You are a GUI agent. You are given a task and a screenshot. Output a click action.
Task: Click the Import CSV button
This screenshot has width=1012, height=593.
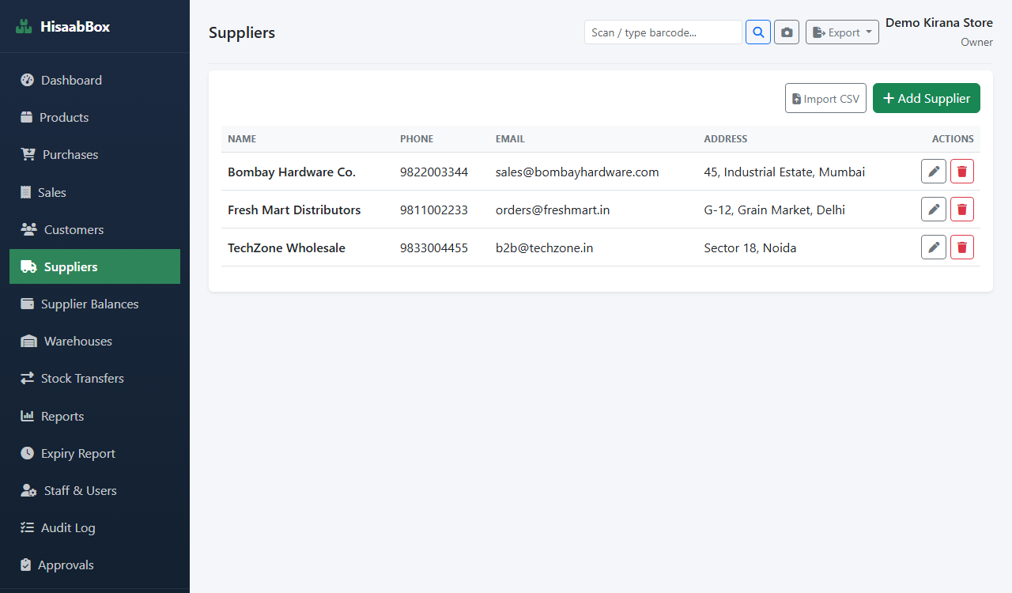825,98
